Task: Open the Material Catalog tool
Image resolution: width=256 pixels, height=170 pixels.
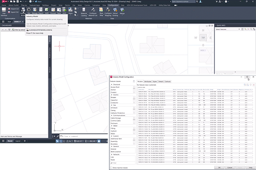Action: (x=83, y=10)
